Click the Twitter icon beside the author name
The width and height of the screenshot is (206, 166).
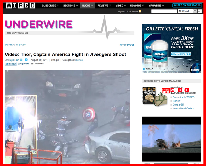[26, 60]
